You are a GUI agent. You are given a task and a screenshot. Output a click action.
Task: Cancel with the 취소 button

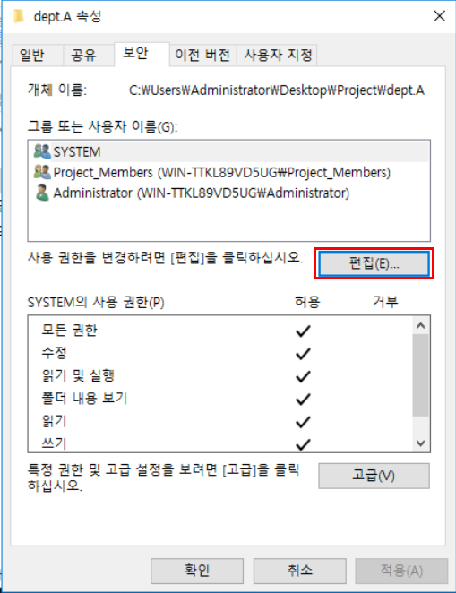(x=300, y=571)
